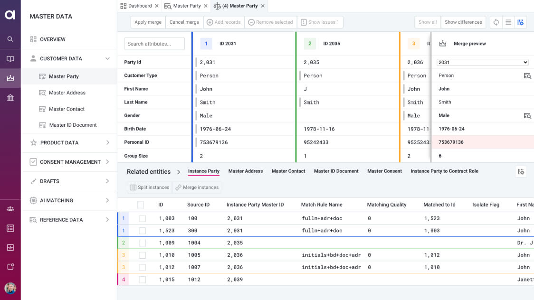Open the Master Address related entities tab
The height and width of the screenshot is (300, 534).
coord(245,171)
